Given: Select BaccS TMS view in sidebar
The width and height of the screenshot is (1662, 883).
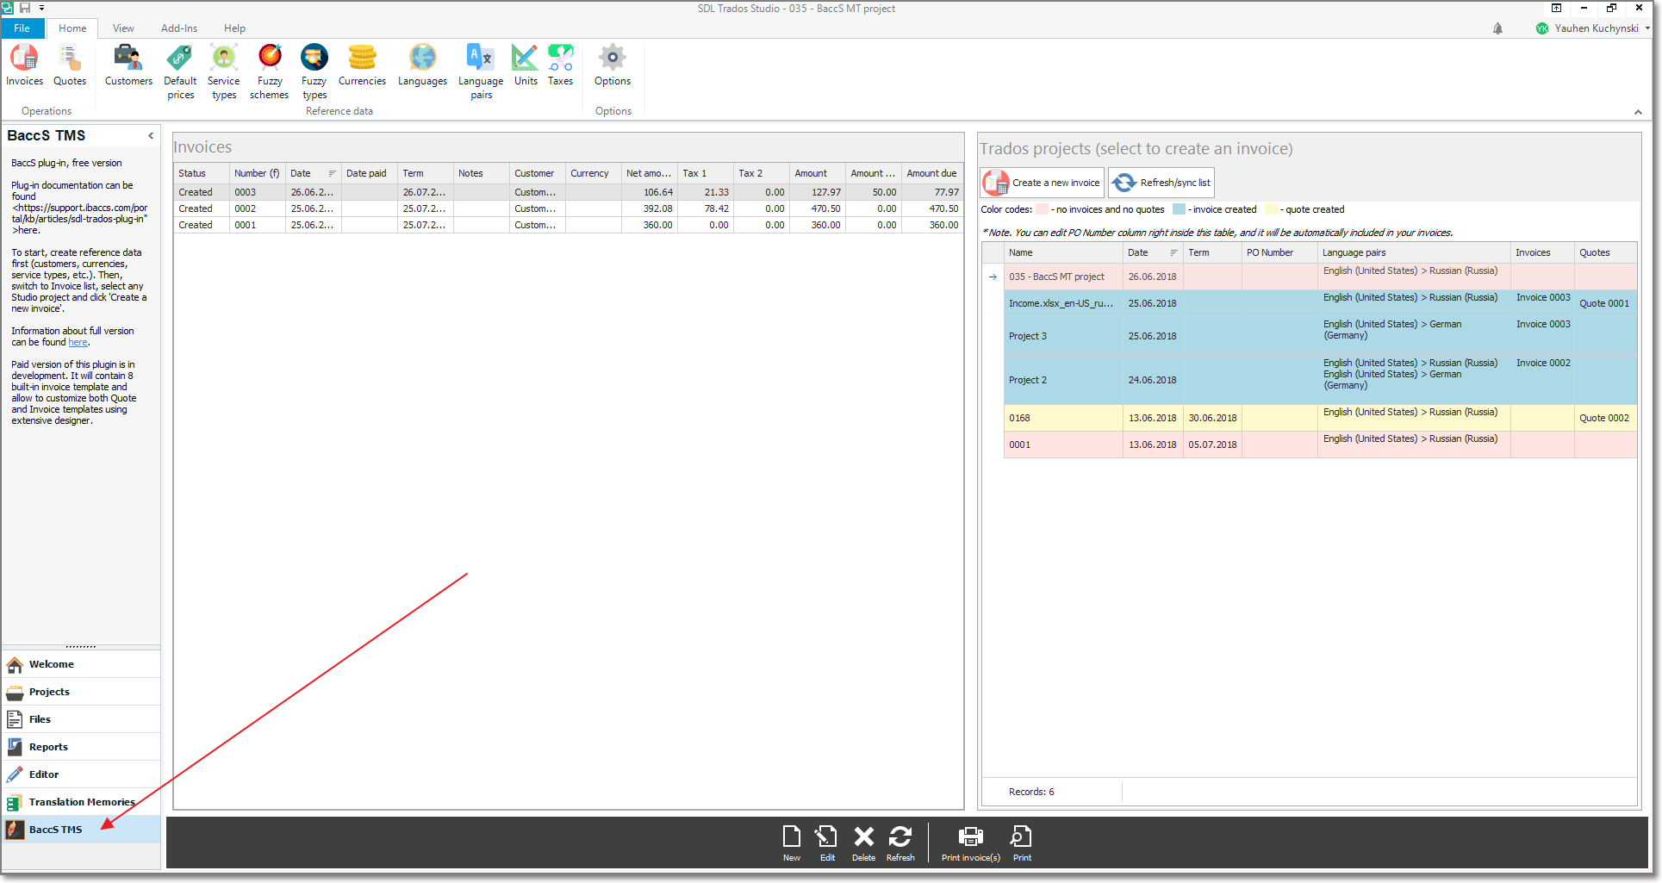Looking at the screenshot, I should pos(81,830).
